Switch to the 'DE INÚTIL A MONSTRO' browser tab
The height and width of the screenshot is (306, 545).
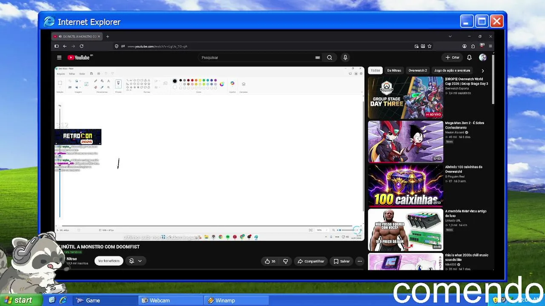[x=77, y=37]
